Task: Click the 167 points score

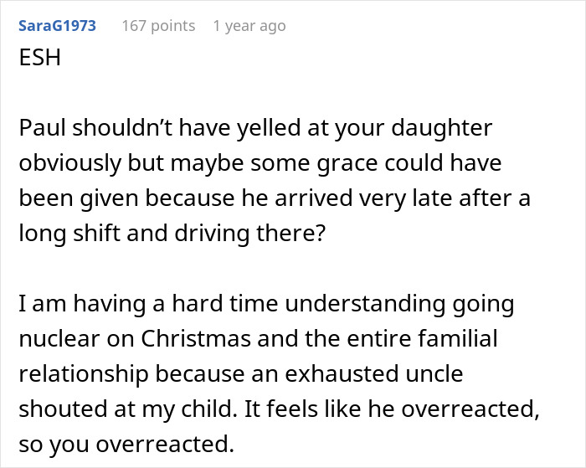Action: pos(158,26)
